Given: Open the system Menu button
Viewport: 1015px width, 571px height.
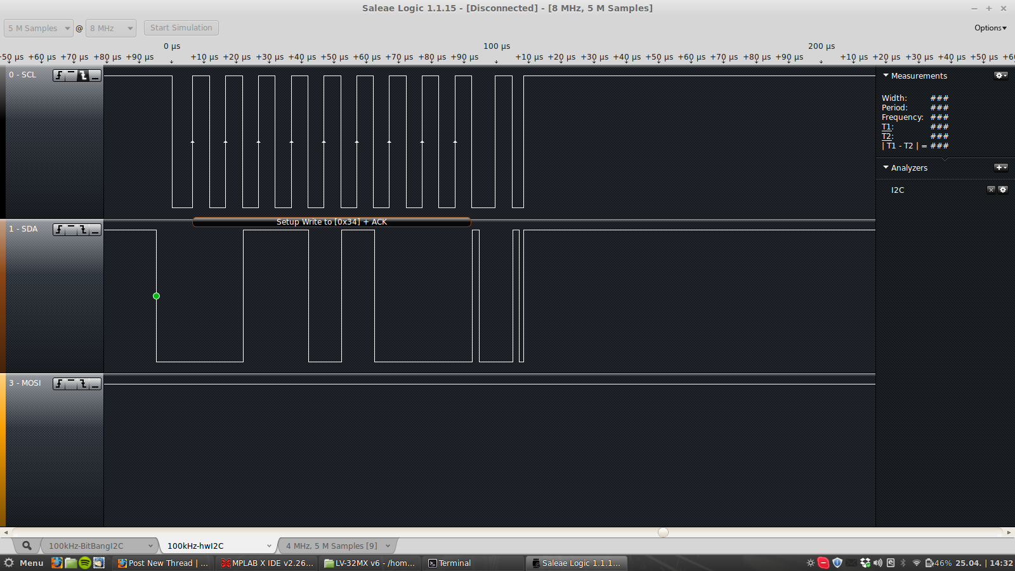Looking at the screenshot, I should coord(23,563).
